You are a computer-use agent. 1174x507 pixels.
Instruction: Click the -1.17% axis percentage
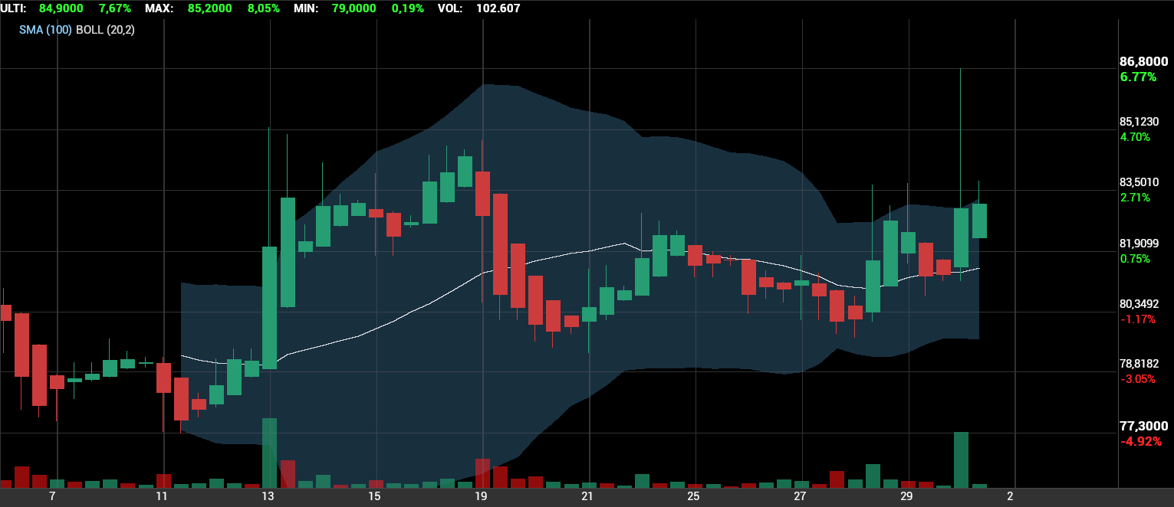tap(1137, 319)
